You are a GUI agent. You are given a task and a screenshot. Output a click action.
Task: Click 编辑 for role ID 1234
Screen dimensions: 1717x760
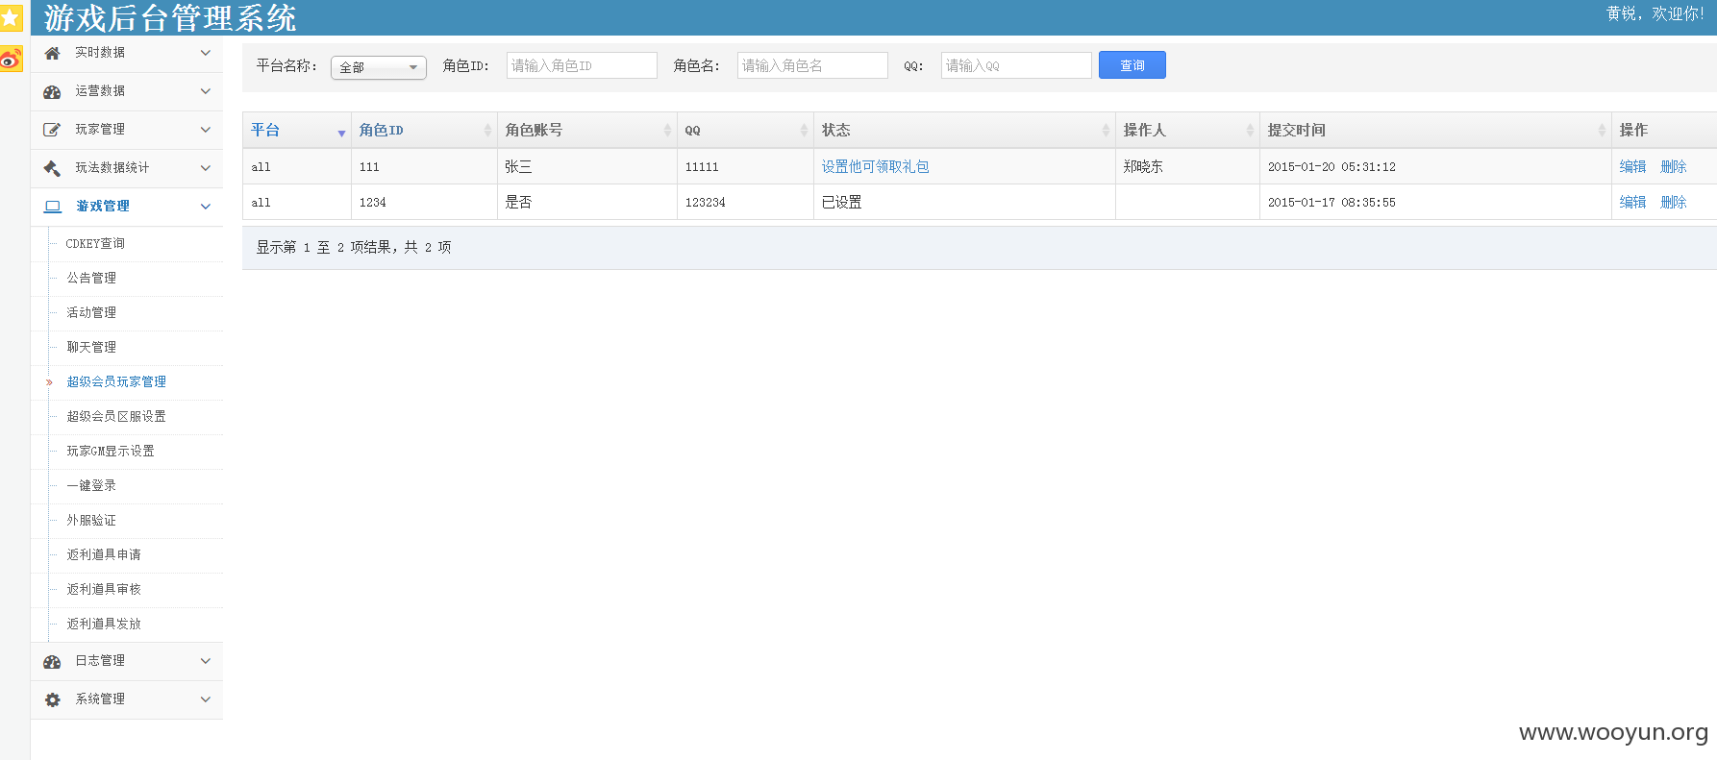[1632, 203]
